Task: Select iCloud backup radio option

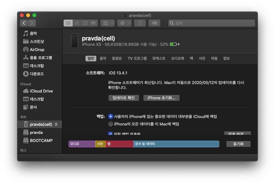Action: click(x=110, y=116)
